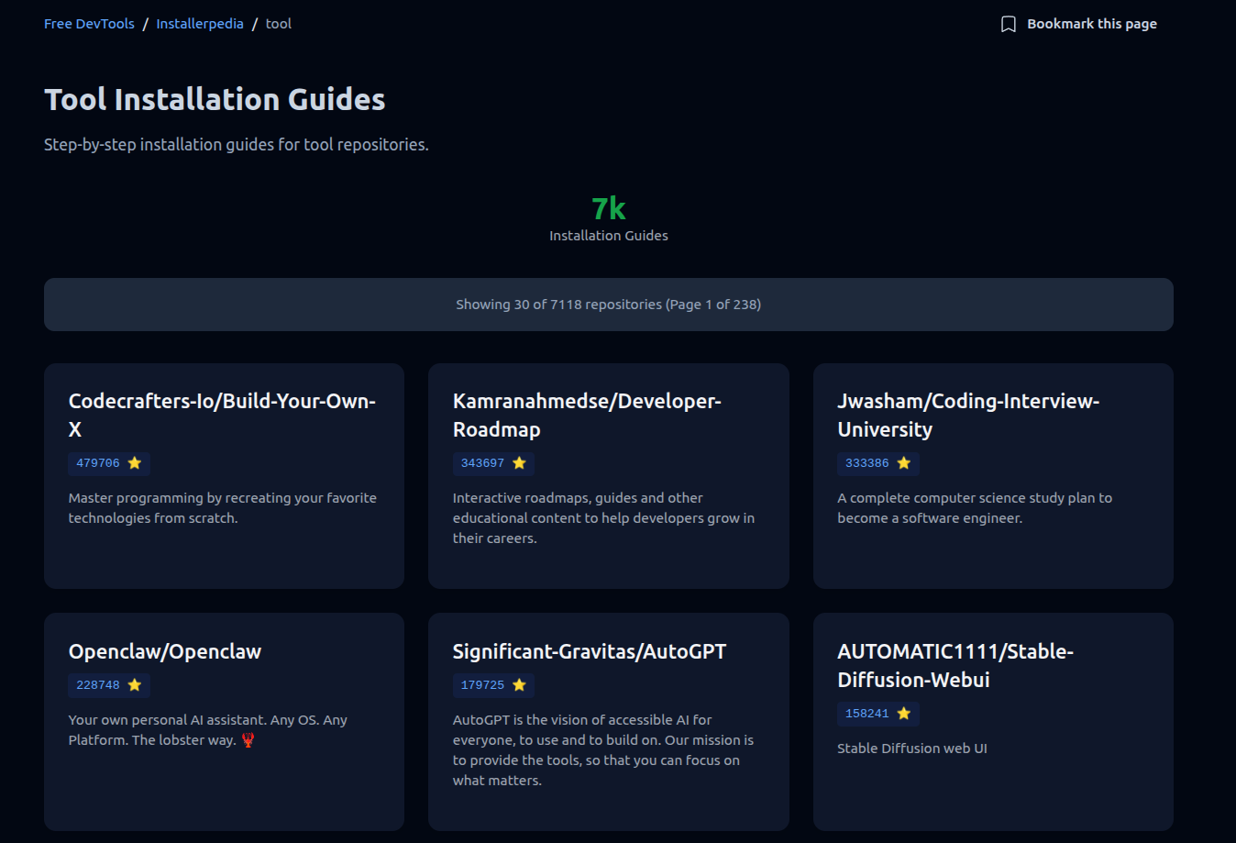This screenshot has height=843, width=1236.
Task: Click the green '7k' statistic
Action: tap(609, 208)
